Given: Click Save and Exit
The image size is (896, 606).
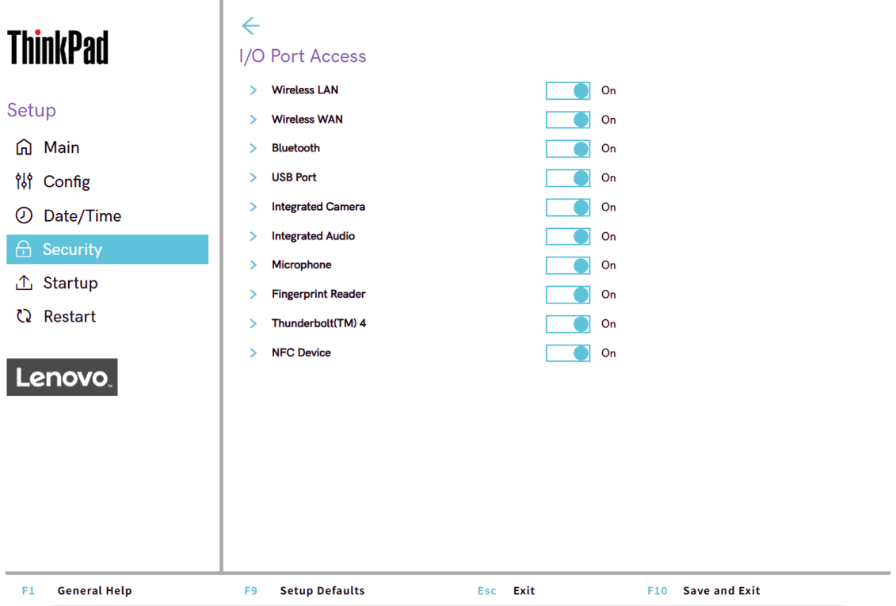Looking at the screenshot, I should click(x=722, y=591).
